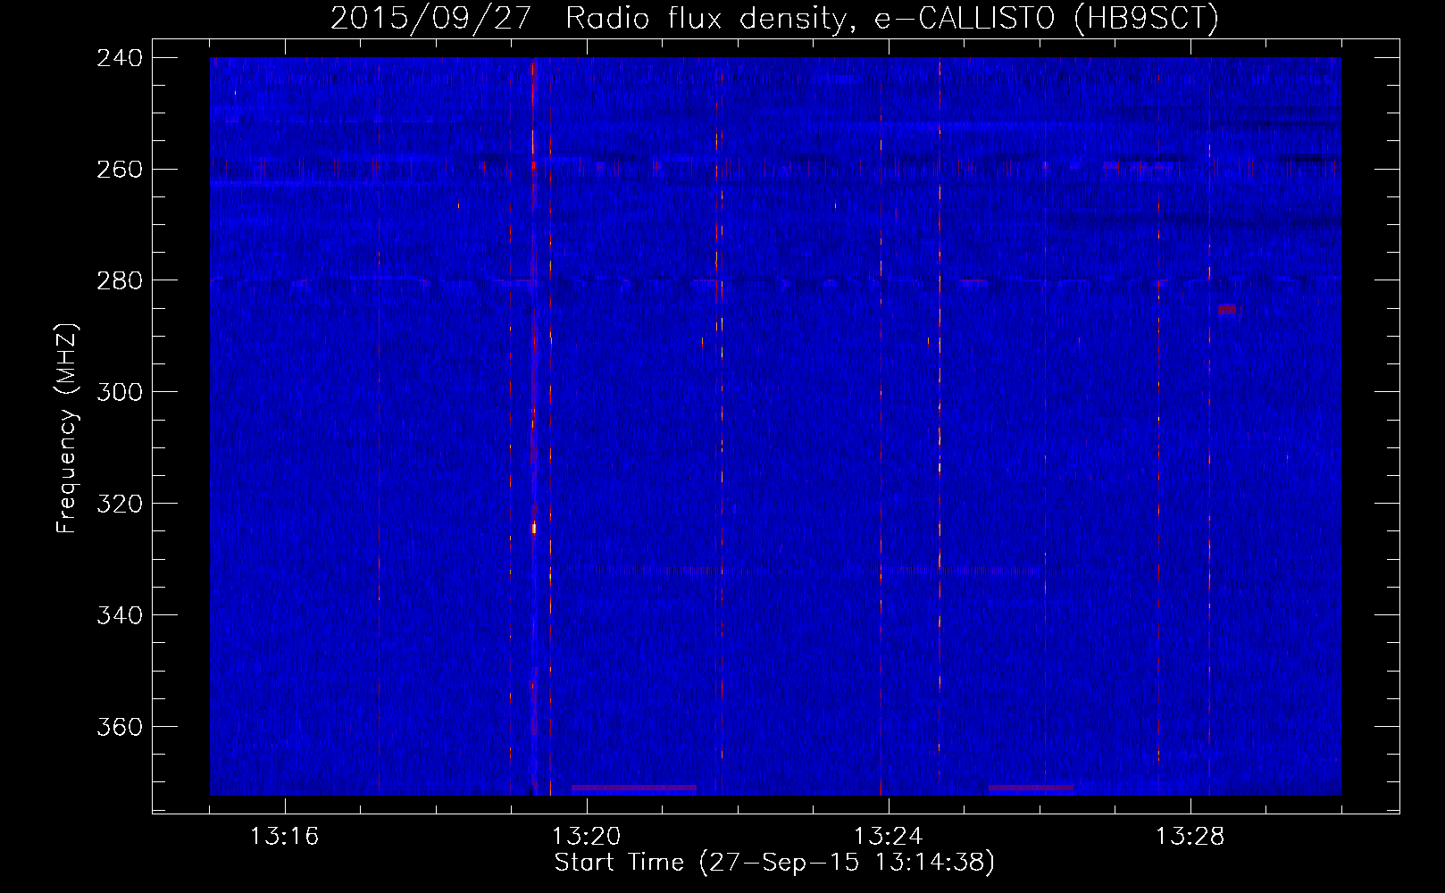Click the 240 frequency tick label
The image size is (1445, 893).
click(120, 58)
